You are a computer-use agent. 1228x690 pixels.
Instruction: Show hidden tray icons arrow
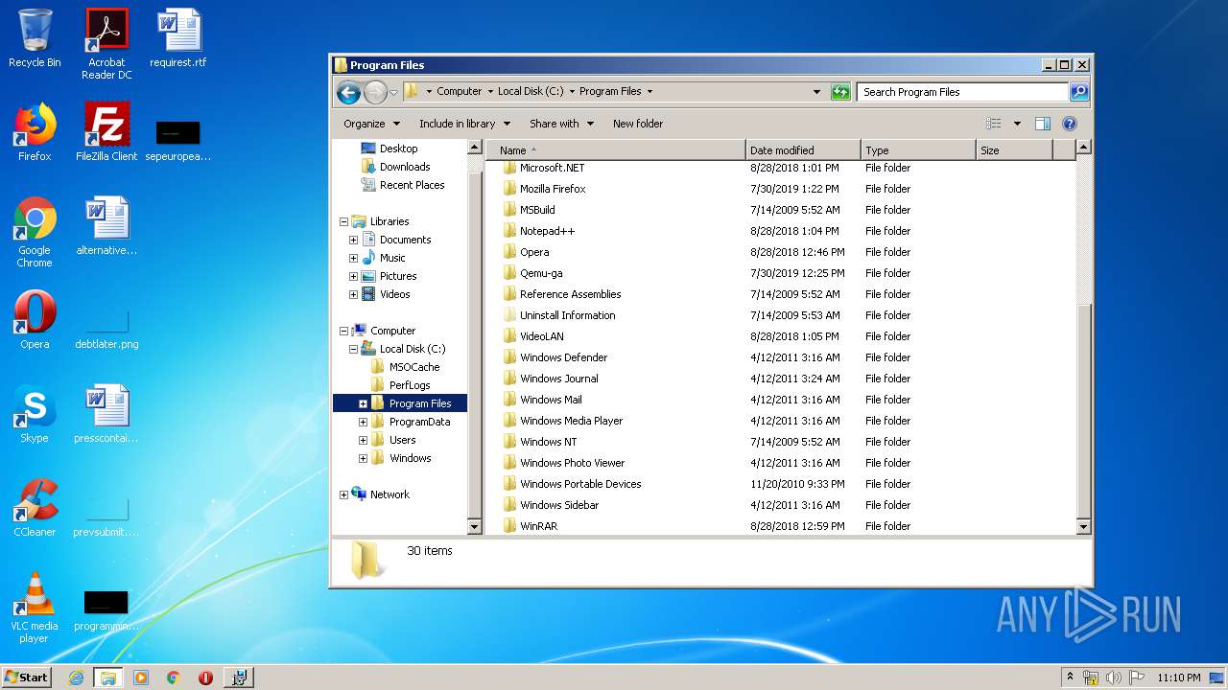point(1071,678)
